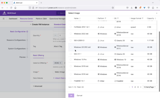Go to page 1 of images
Screen dimensions: 160x98
click(x=132, y=87)
